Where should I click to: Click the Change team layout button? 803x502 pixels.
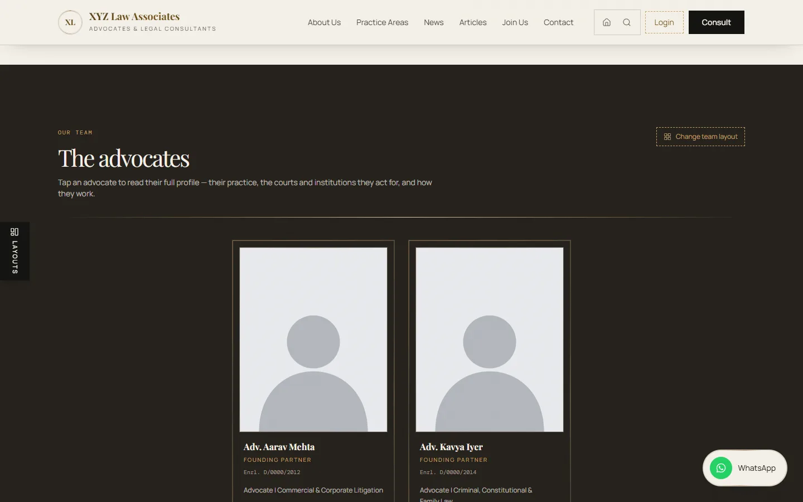[700, 137]
